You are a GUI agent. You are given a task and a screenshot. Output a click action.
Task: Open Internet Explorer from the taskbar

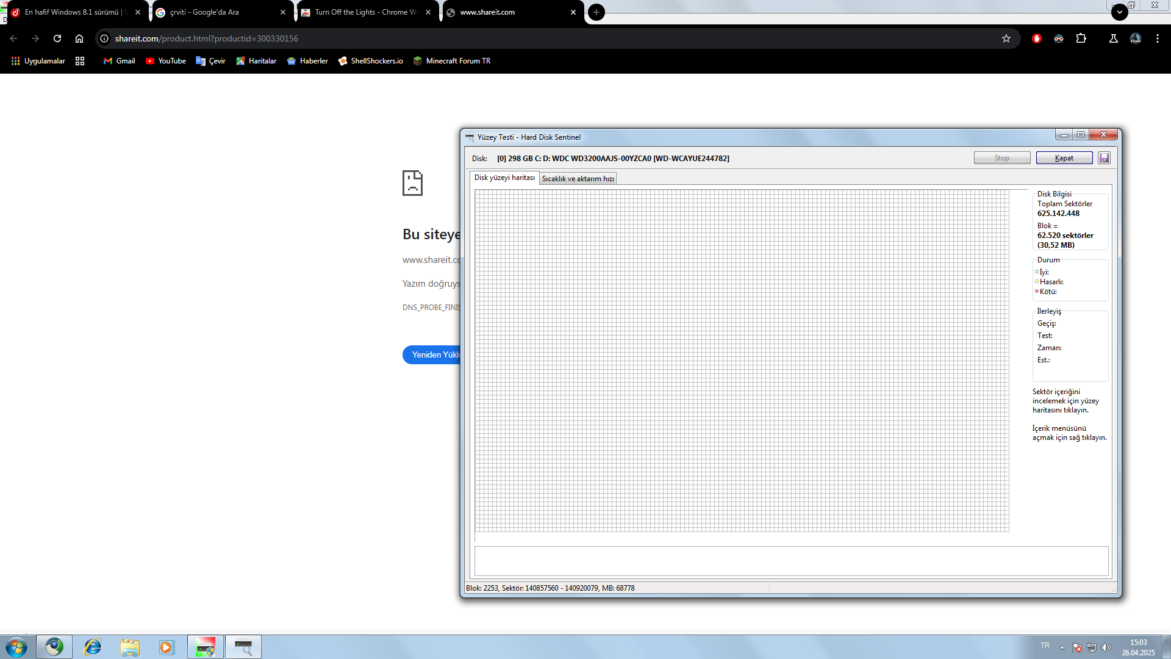coord(93,647)
